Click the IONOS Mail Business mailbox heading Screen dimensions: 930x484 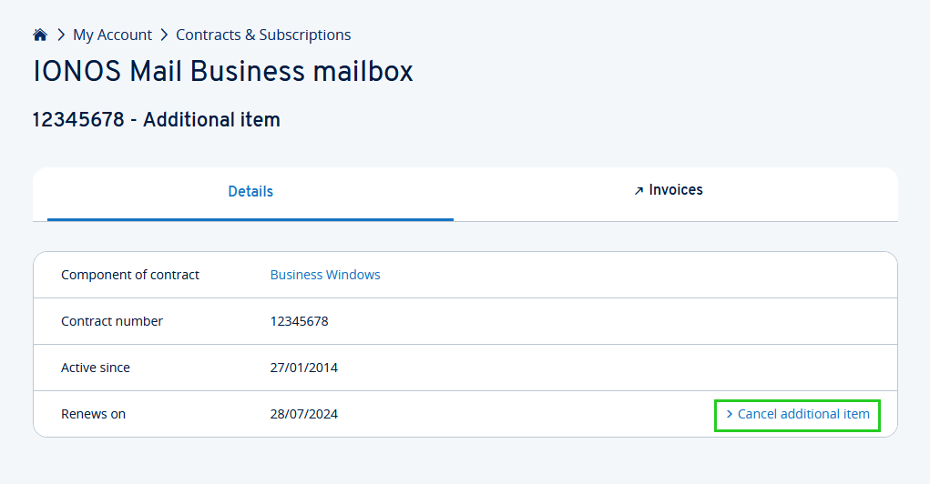pyautogui.click(x=223, y=71)
